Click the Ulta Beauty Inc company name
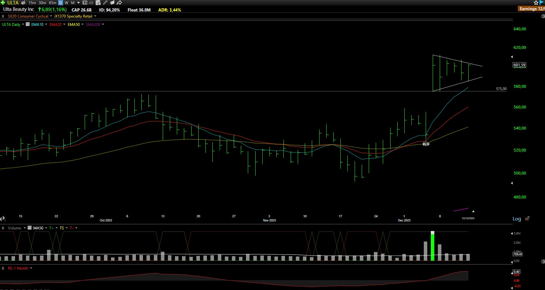The image size is (545, 290). click(x=19, y=10)
